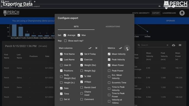Toggle the Average set checkbox
The height and width of the screenshot is (106, 189).
[x=65, y=35]
